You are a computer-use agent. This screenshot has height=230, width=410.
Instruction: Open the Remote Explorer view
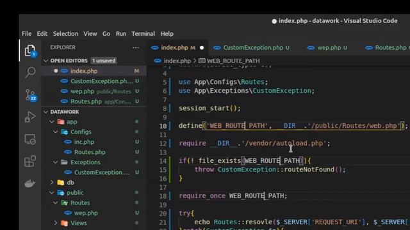coord(30,139)
